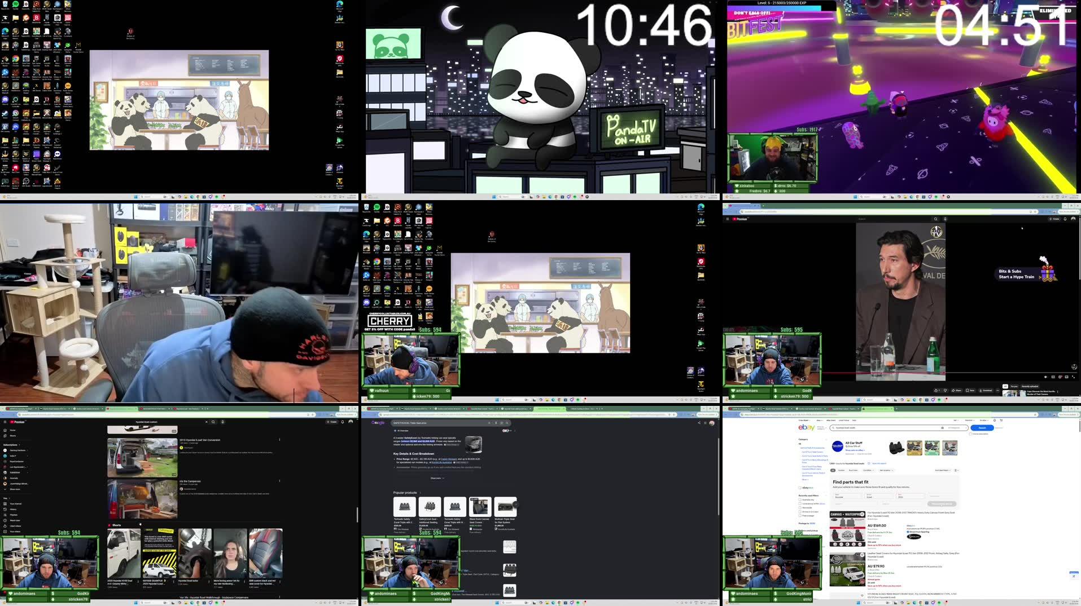Click share icon in Google results window
Image resolution: width=1081 pixels, height=606 pixels.
point(699,423)
